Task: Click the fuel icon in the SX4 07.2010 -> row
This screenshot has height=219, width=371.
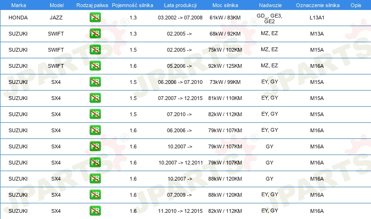Action: (95, 114)
